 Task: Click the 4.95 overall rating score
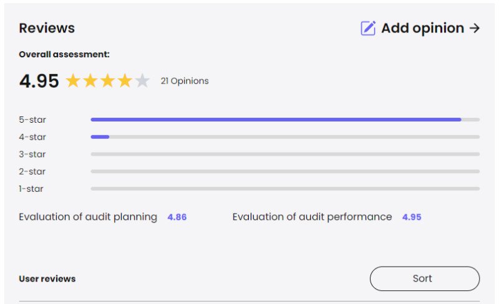point(39,81)
